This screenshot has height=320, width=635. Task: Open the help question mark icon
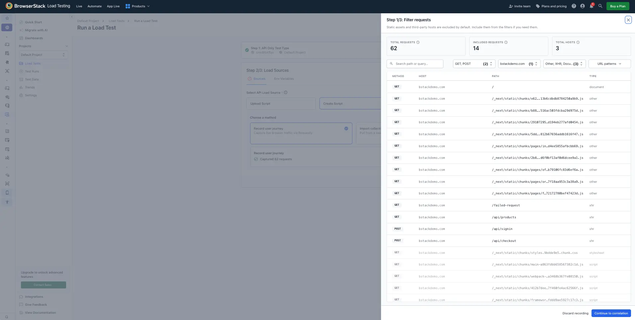(x=574, y=6)
